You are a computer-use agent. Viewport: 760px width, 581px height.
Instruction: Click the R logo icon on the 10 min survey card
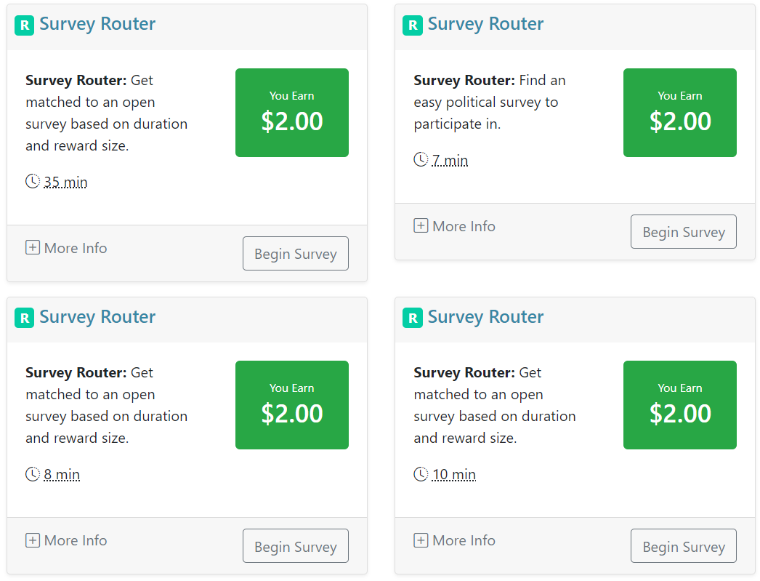coord(412,318)
